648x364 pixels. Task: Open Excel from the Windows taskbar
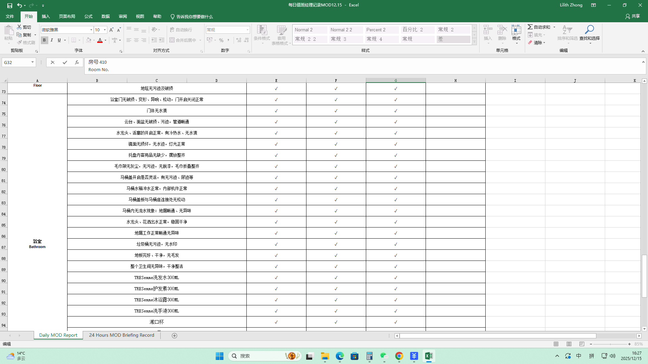tap(429, 356)
